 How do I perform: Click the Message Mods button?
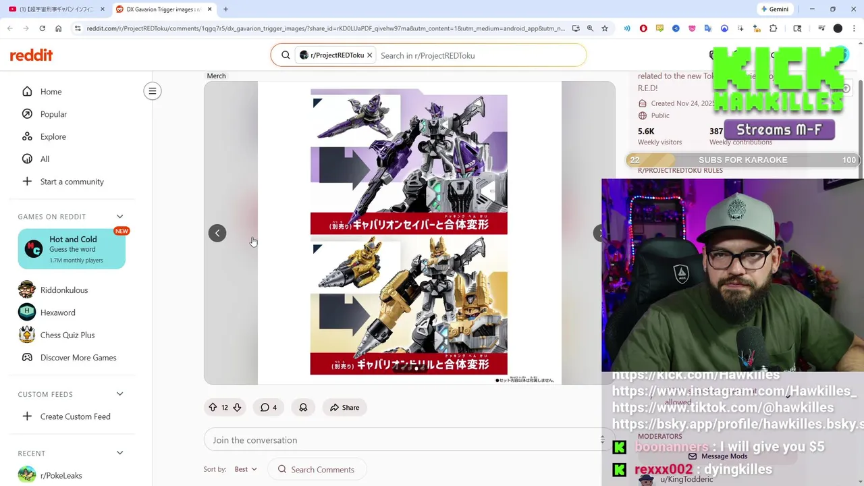(718, 456)
